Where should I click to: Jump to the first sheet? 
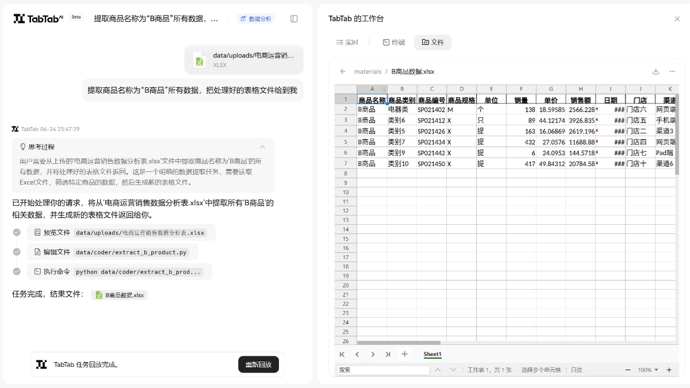click(342, 354)
